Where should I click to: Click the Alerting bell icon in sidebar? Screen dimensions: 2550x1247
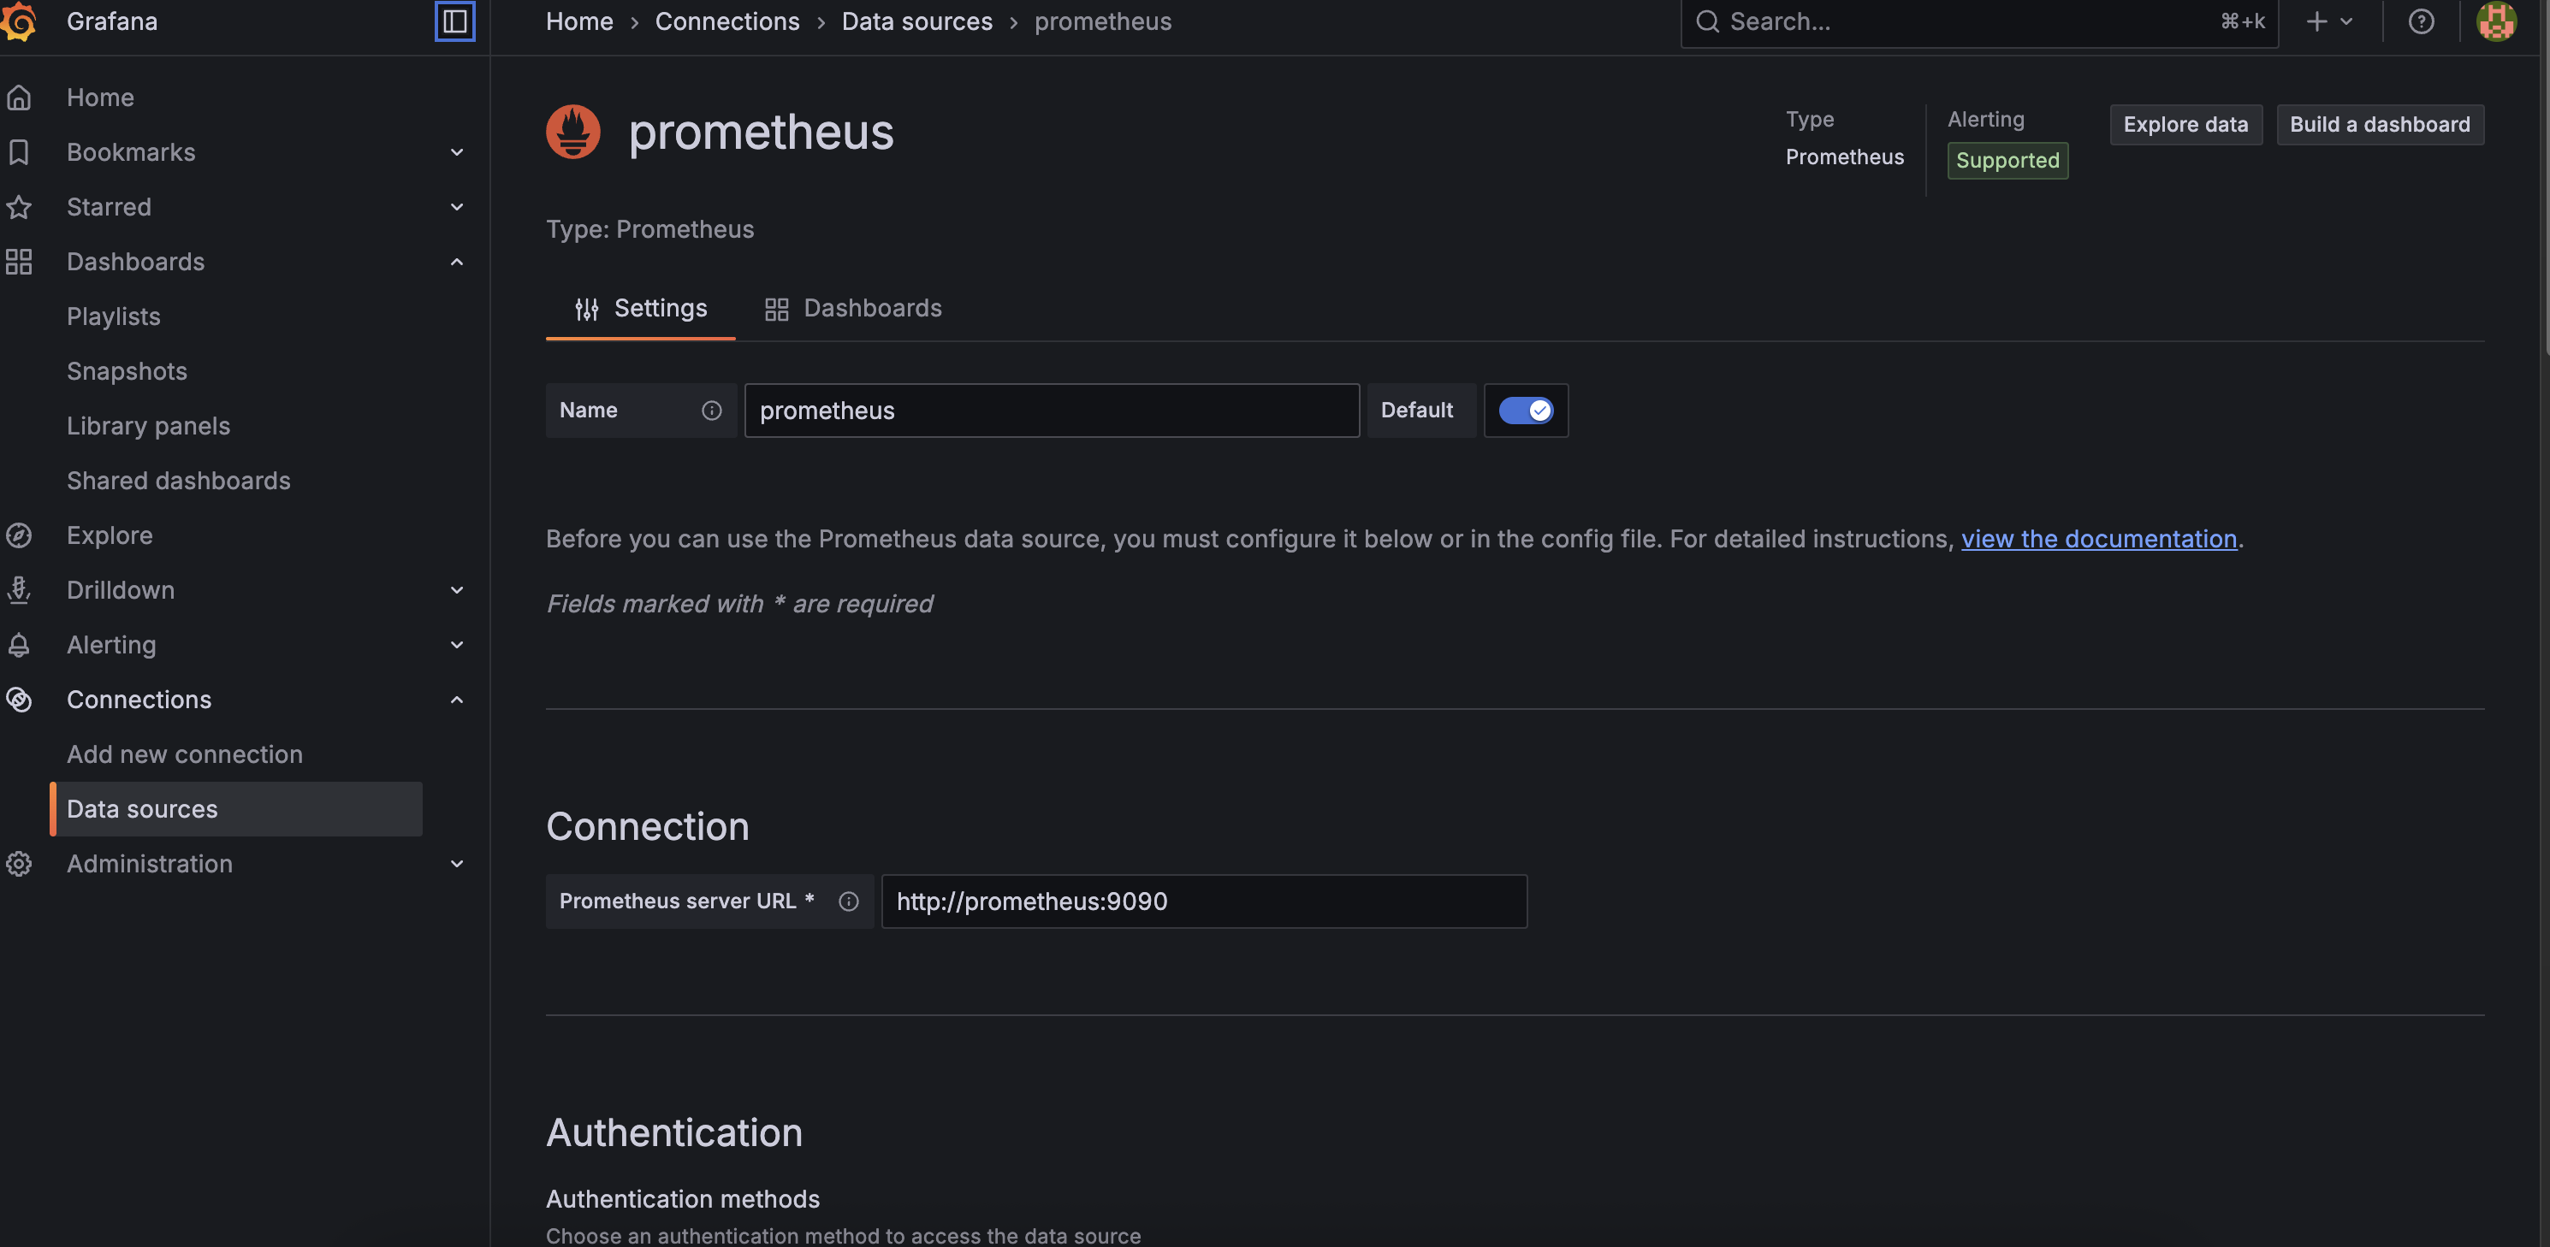tap(19, 645)
